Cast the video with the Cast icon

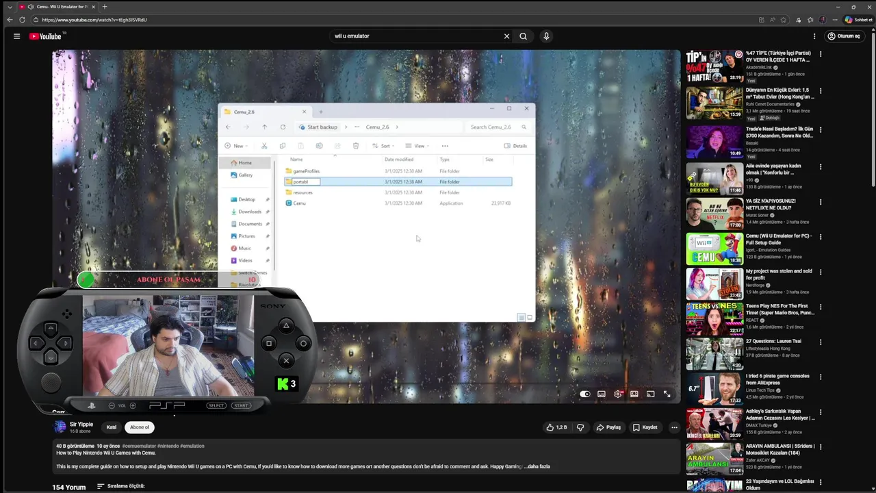click(x=651, y=394)
